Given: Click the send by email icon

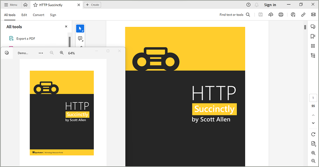Looking at the screenshot, I should pos(313,15).
